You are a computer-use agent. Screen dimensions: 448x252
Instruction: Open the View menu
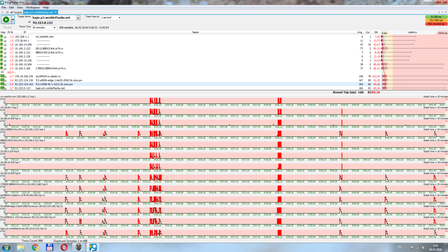click(20, 7)
